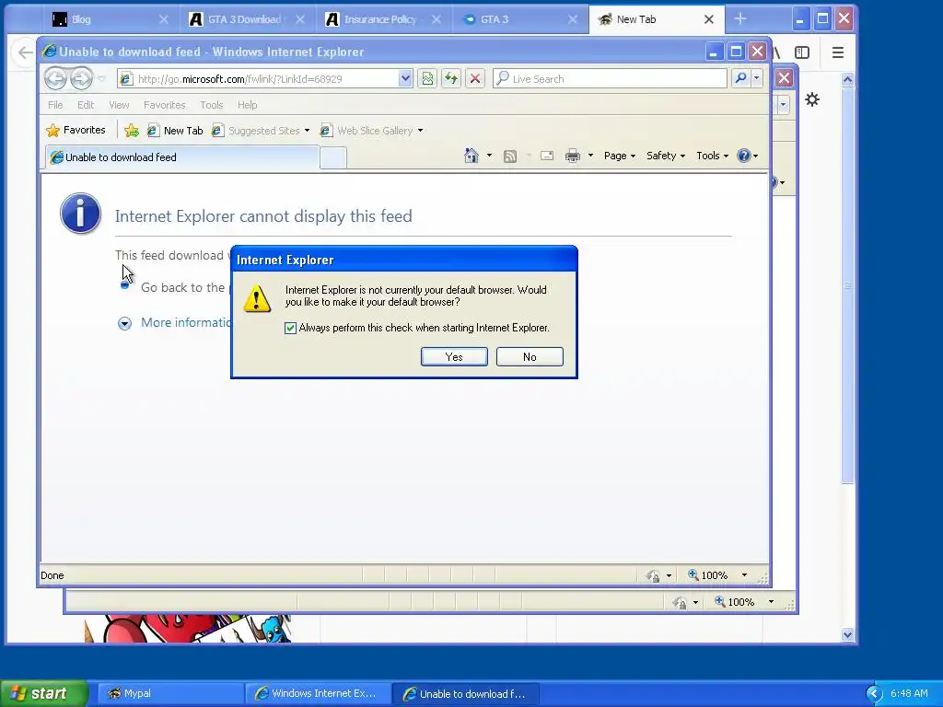Click the yellow warning icon in dialog
The image size is (943, 707).
pyautogui.click(x=257, y=298)
